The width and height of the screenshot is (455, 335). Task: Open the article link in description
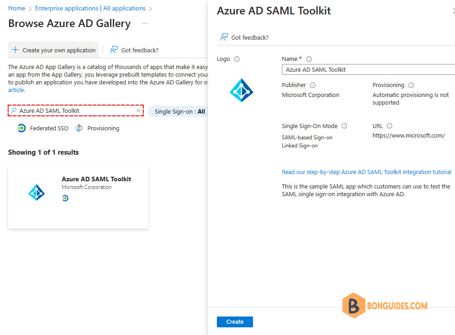point(17,90)
